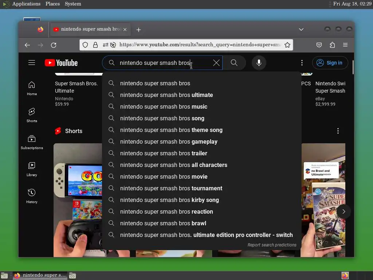Open the YouTube guide hamburger menu
The height and width of the screenshot is (280, 373).
[32, 63]
